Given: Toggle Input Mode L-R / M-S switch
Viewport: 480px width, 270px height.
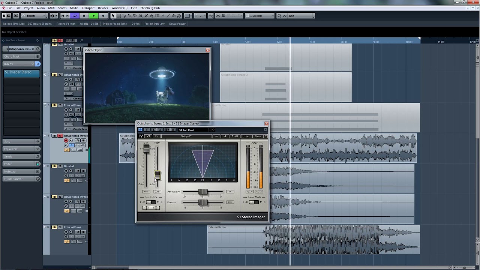Looking at the screenshot, I should pos(151,202).
